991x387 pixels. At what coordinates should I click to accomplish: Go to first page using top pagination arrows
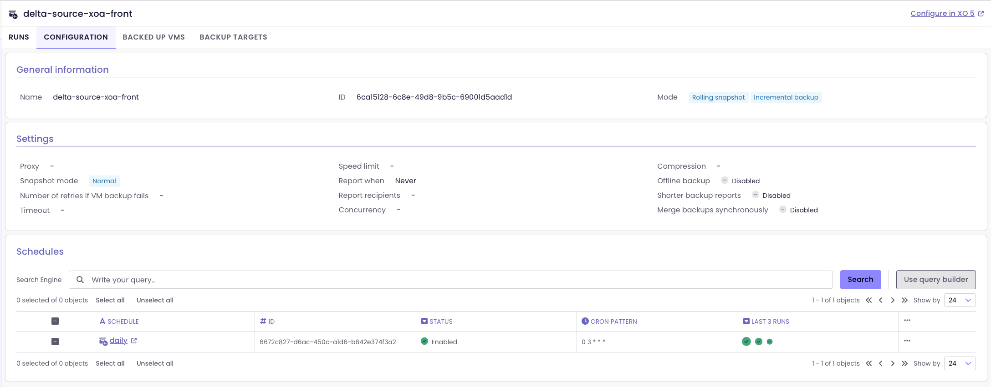coord(868,300)
